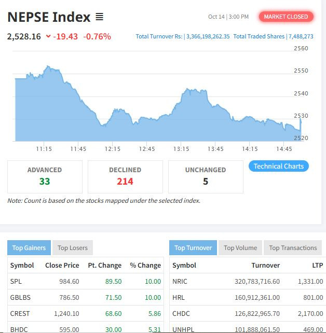Select the Top Volume tab
The width and height of the screenshot is (326, 333).
click(240, 247)
